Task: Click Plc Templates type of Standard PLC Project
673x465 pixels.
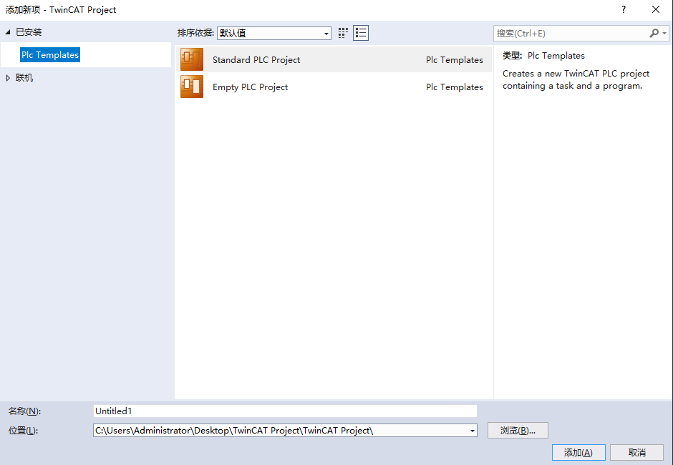Action: pos(455,59)
